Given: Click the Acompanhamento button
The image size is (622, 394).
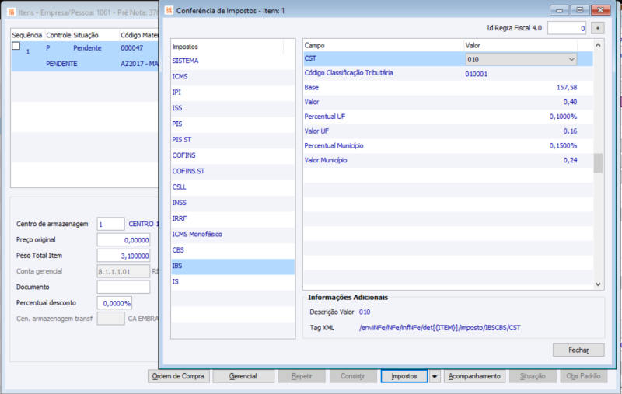Looking at the screenshot, I should tap(474, 376).
